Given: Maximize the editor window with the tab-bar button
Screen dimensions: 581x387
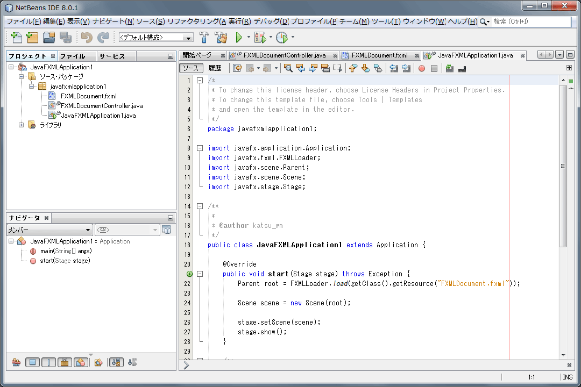Looking at the screenshot, I should pos(570,55).
